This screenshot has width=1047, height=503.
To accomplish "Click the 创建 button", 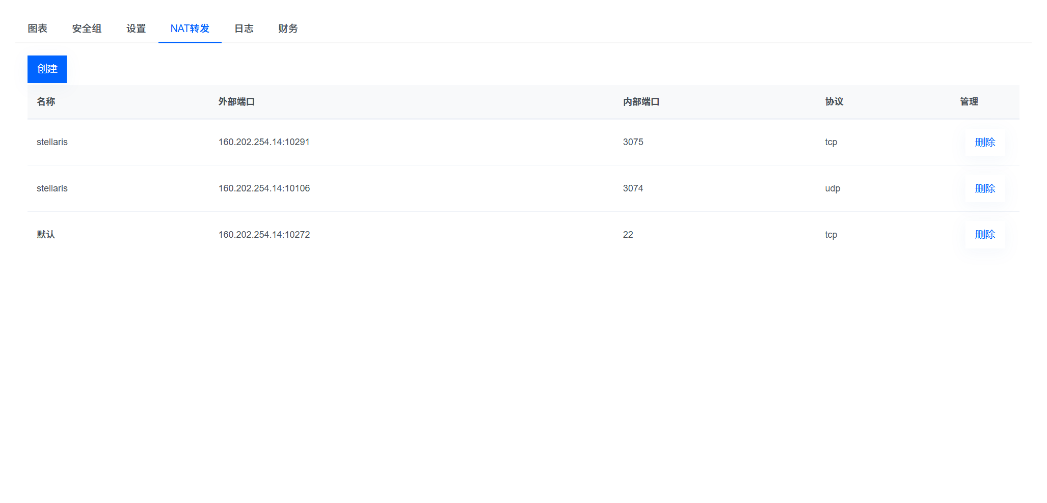I will pyautogui.click(x=47, y=69).
